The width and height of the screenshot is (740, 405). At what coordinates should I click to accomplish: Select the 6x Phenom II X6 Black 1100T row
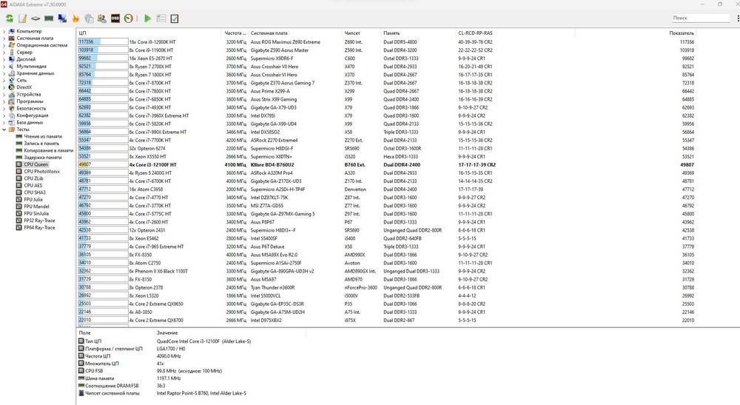[x=386, y=271]
